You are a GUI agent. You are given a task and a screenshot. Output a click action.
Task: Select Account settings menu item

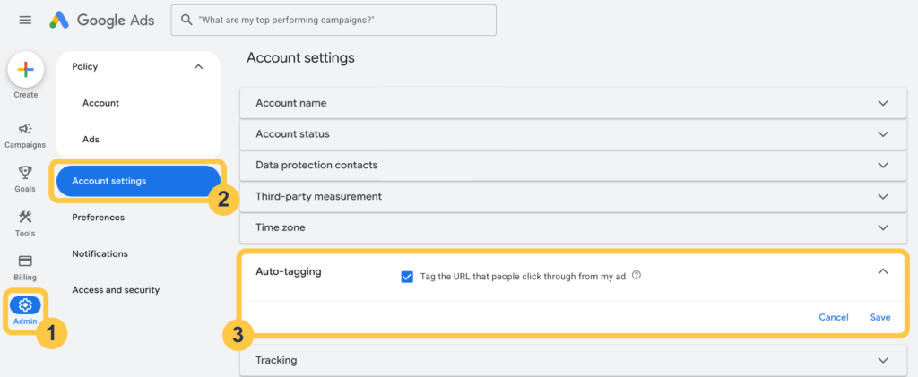coord(138,181)
